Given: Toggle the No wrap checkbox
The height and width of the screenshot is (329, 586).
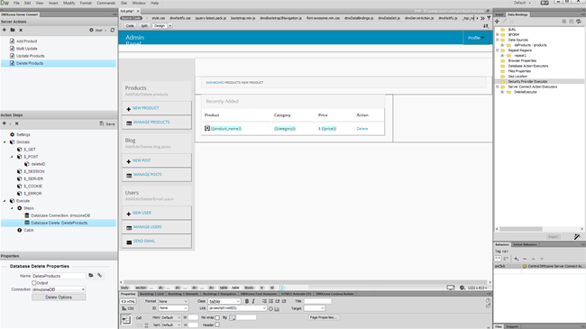Looking at the screenshot, I should point(217,317).
